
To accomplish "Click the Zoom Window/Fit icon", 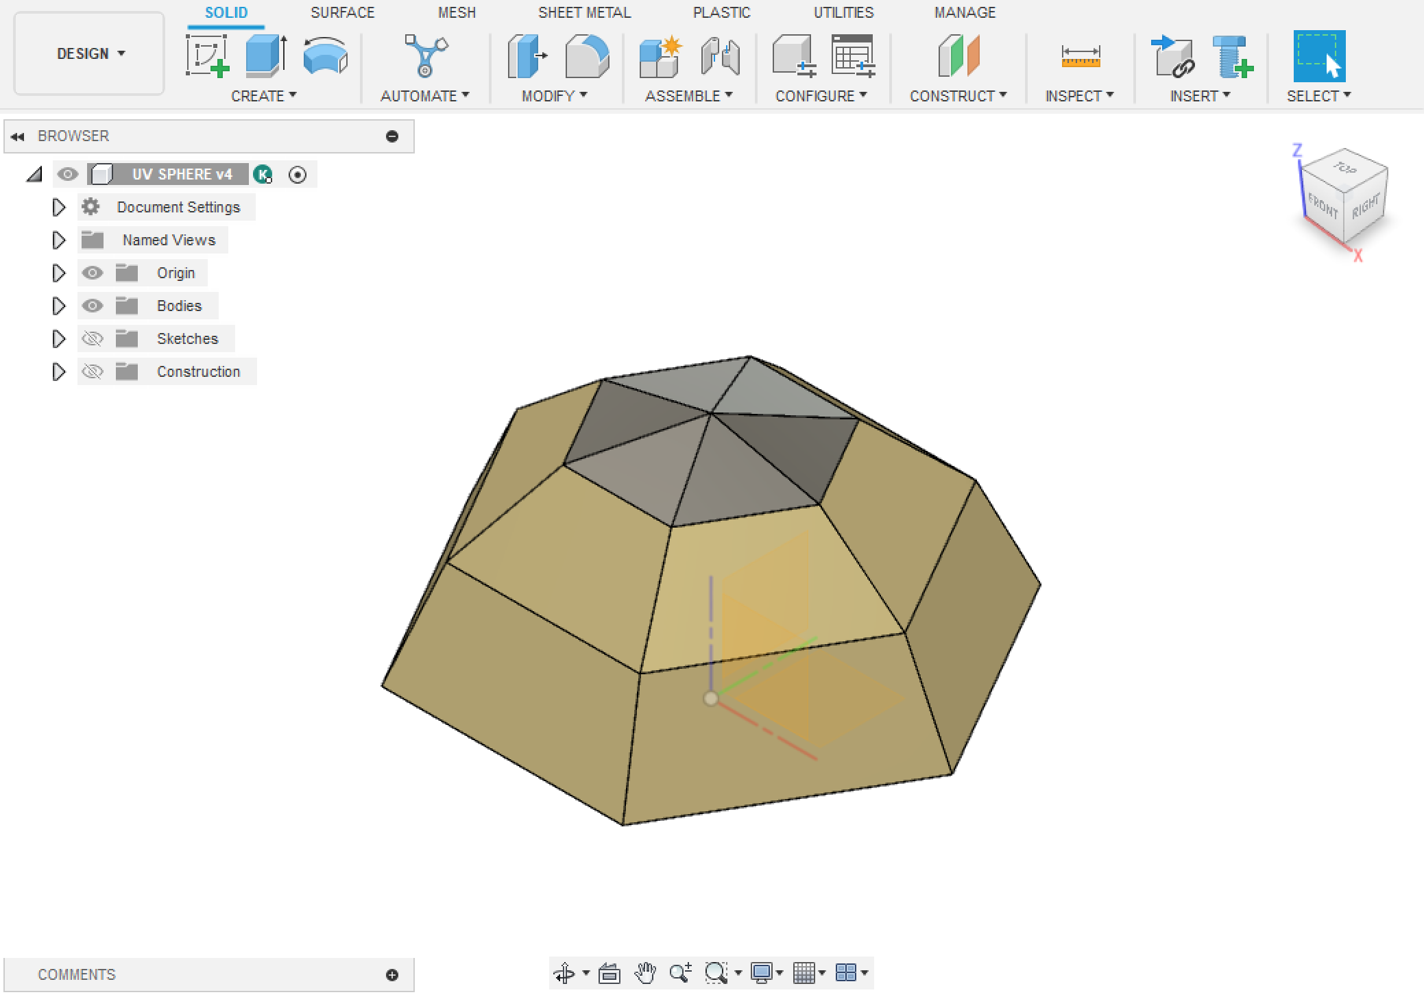I will [716, 973].
